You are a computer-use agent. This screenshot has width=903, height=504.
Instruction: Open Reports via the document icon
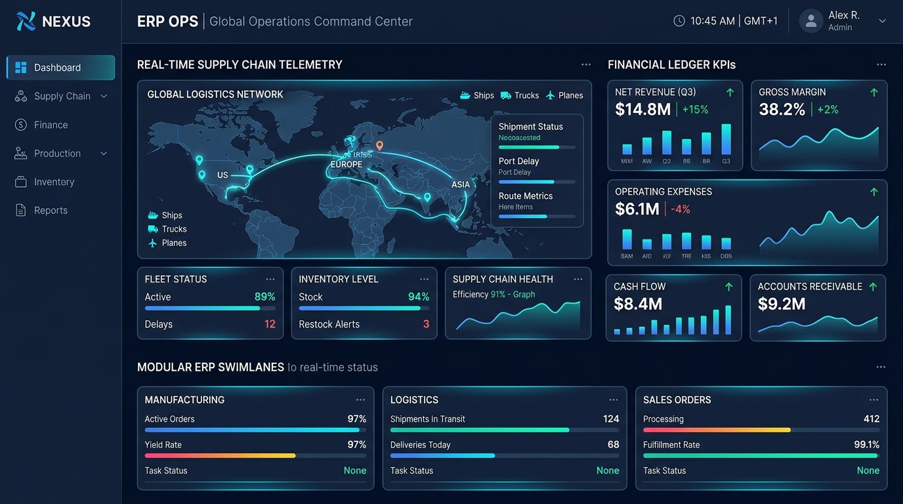pyautogui.click(x=21, y=210)
